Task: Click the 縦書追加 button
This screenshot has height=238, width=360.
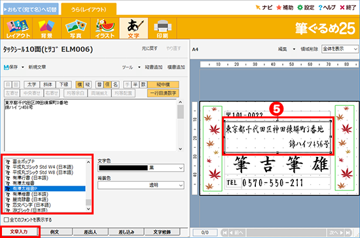Action: pos(154,67)
